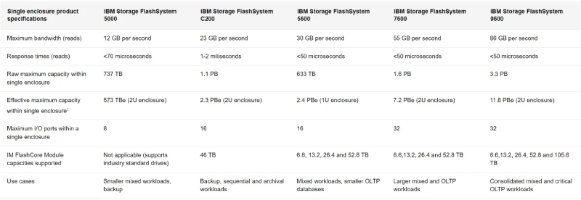
Task: Select the IBM Storage FlashSystem 7600 header
Action: click(430, 15)
